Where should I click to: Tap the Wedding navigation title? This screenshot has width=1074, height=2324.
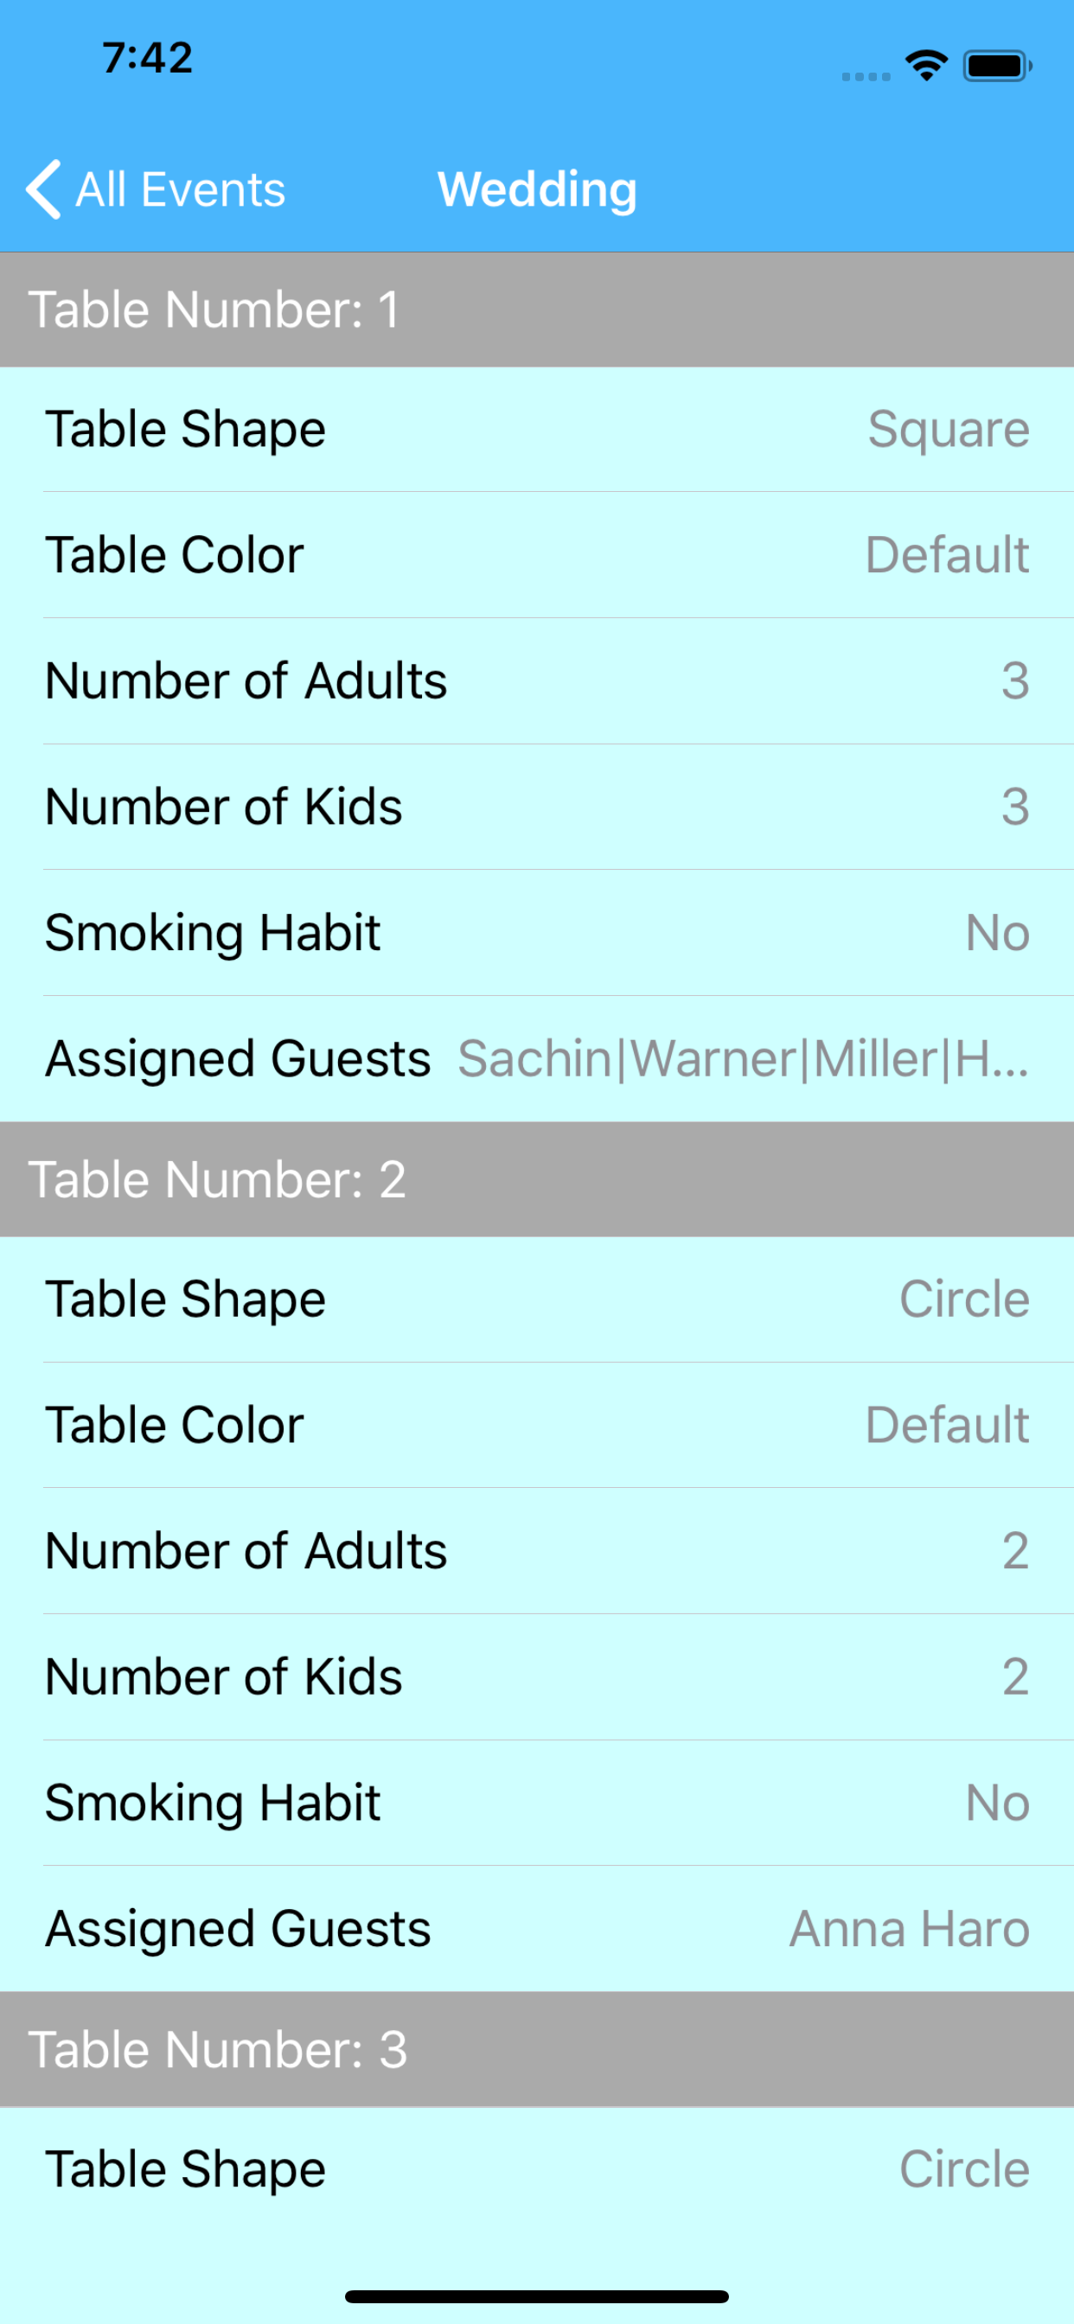[537, 189]
